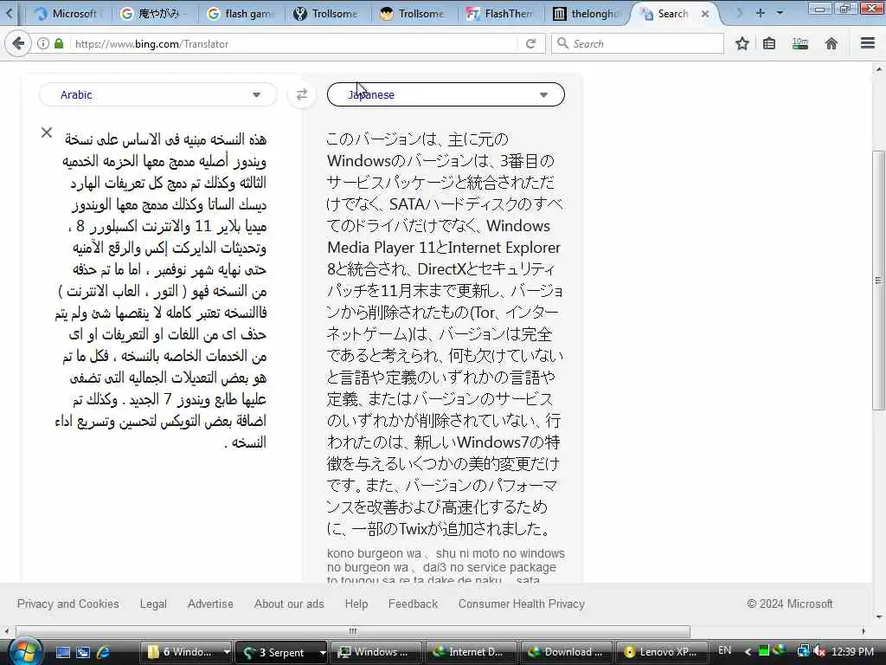
Task: Switch to the FlashThem tab
Action: 501,14
